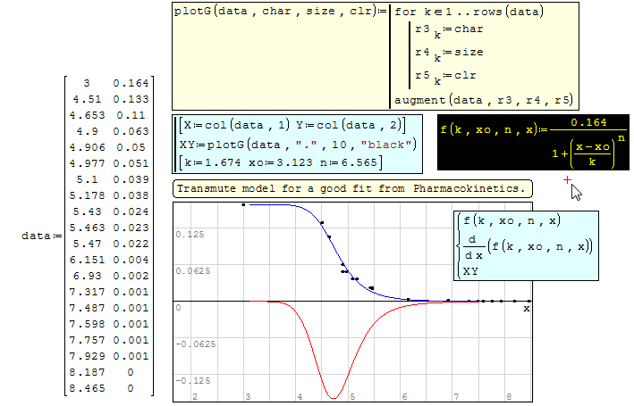The image size is (634, 406).
Task: Select the "black" color string in plotG call
Action: (388, 144)
